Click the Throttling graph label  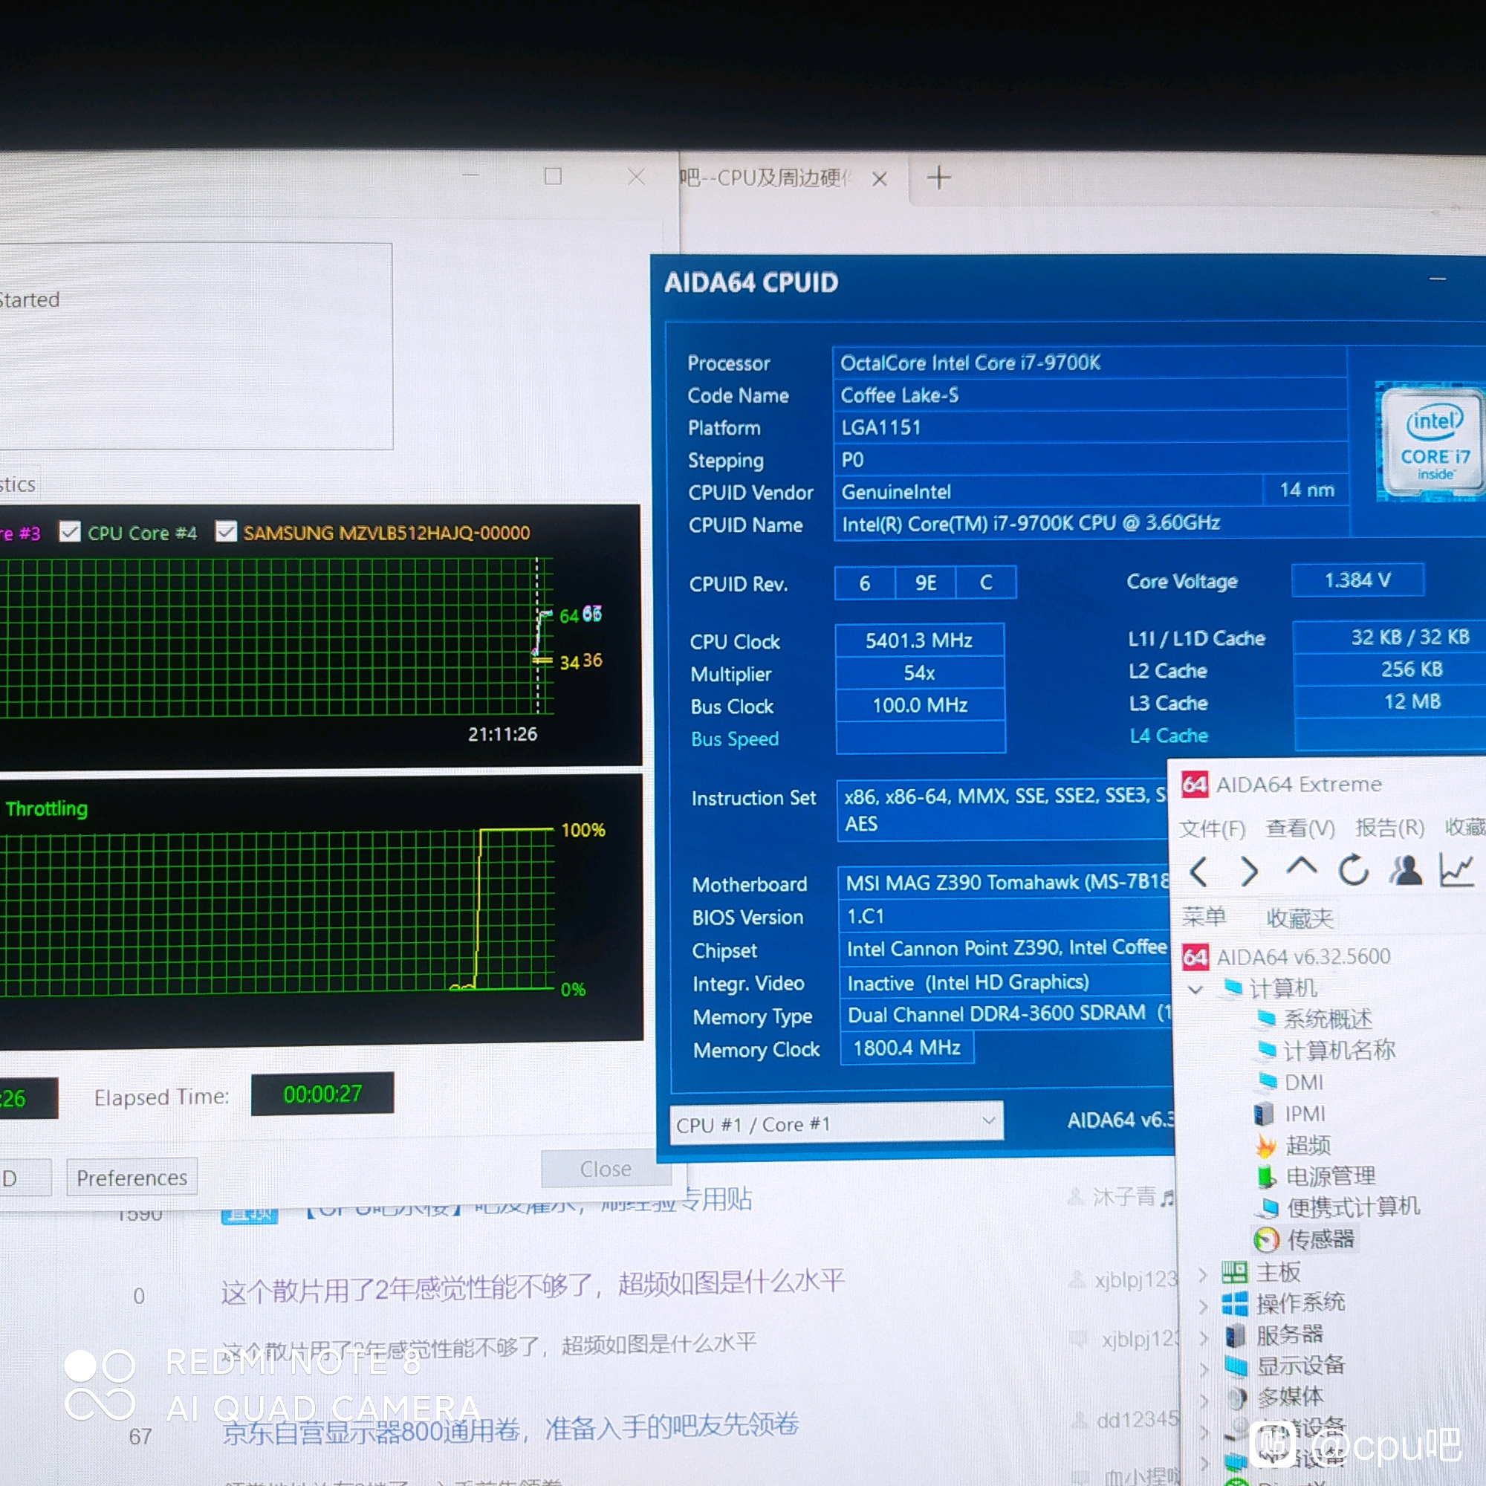[46, 808]
